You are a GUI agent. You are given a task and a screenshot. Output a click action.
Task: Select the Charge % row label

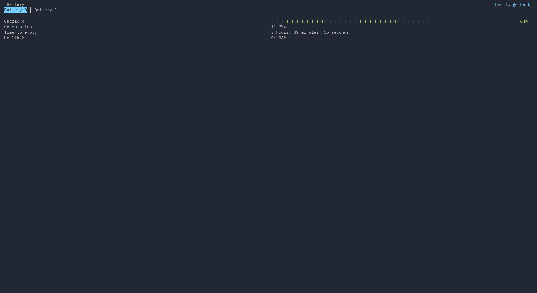14,21
